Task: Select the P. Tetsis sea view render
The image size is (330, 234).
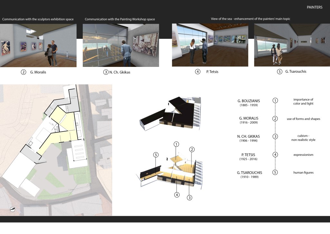Action: tap(210, 45)
